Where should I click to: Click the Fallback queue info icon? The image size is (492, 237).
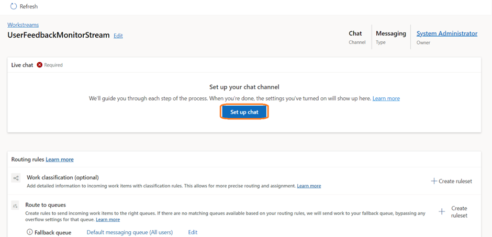click(x=29, y=232)
